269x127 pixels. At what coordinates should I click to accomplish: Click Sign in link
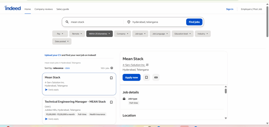point(230,9)
